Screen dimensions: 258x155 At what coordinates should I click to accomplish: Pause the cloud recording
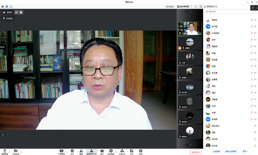coord(16,12)
